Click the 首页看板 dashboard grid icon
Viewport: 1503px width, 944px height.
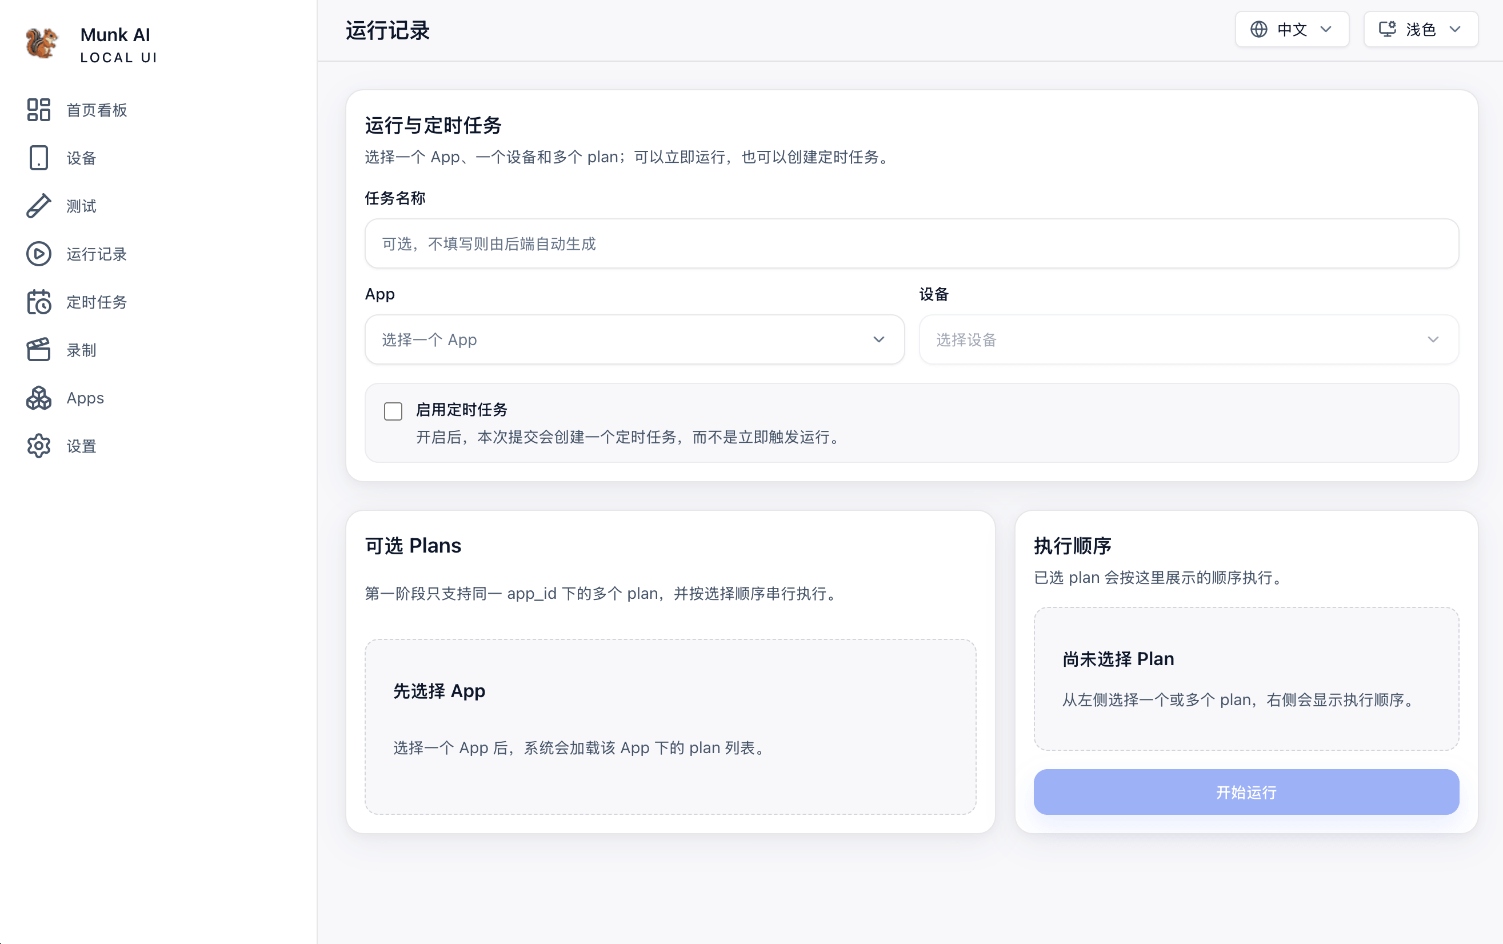pos(39,110)
